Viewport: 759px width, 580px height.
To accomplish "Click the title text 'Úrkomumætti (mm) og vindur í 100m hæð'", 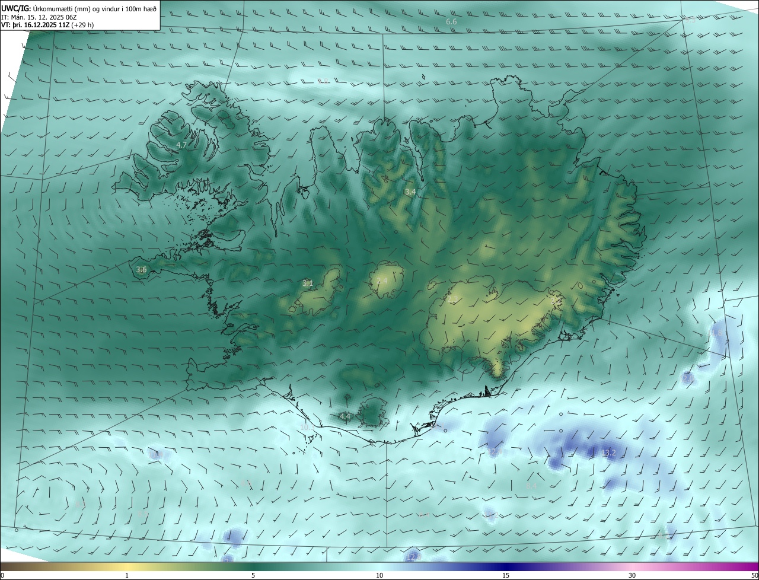I will (95, 8).
